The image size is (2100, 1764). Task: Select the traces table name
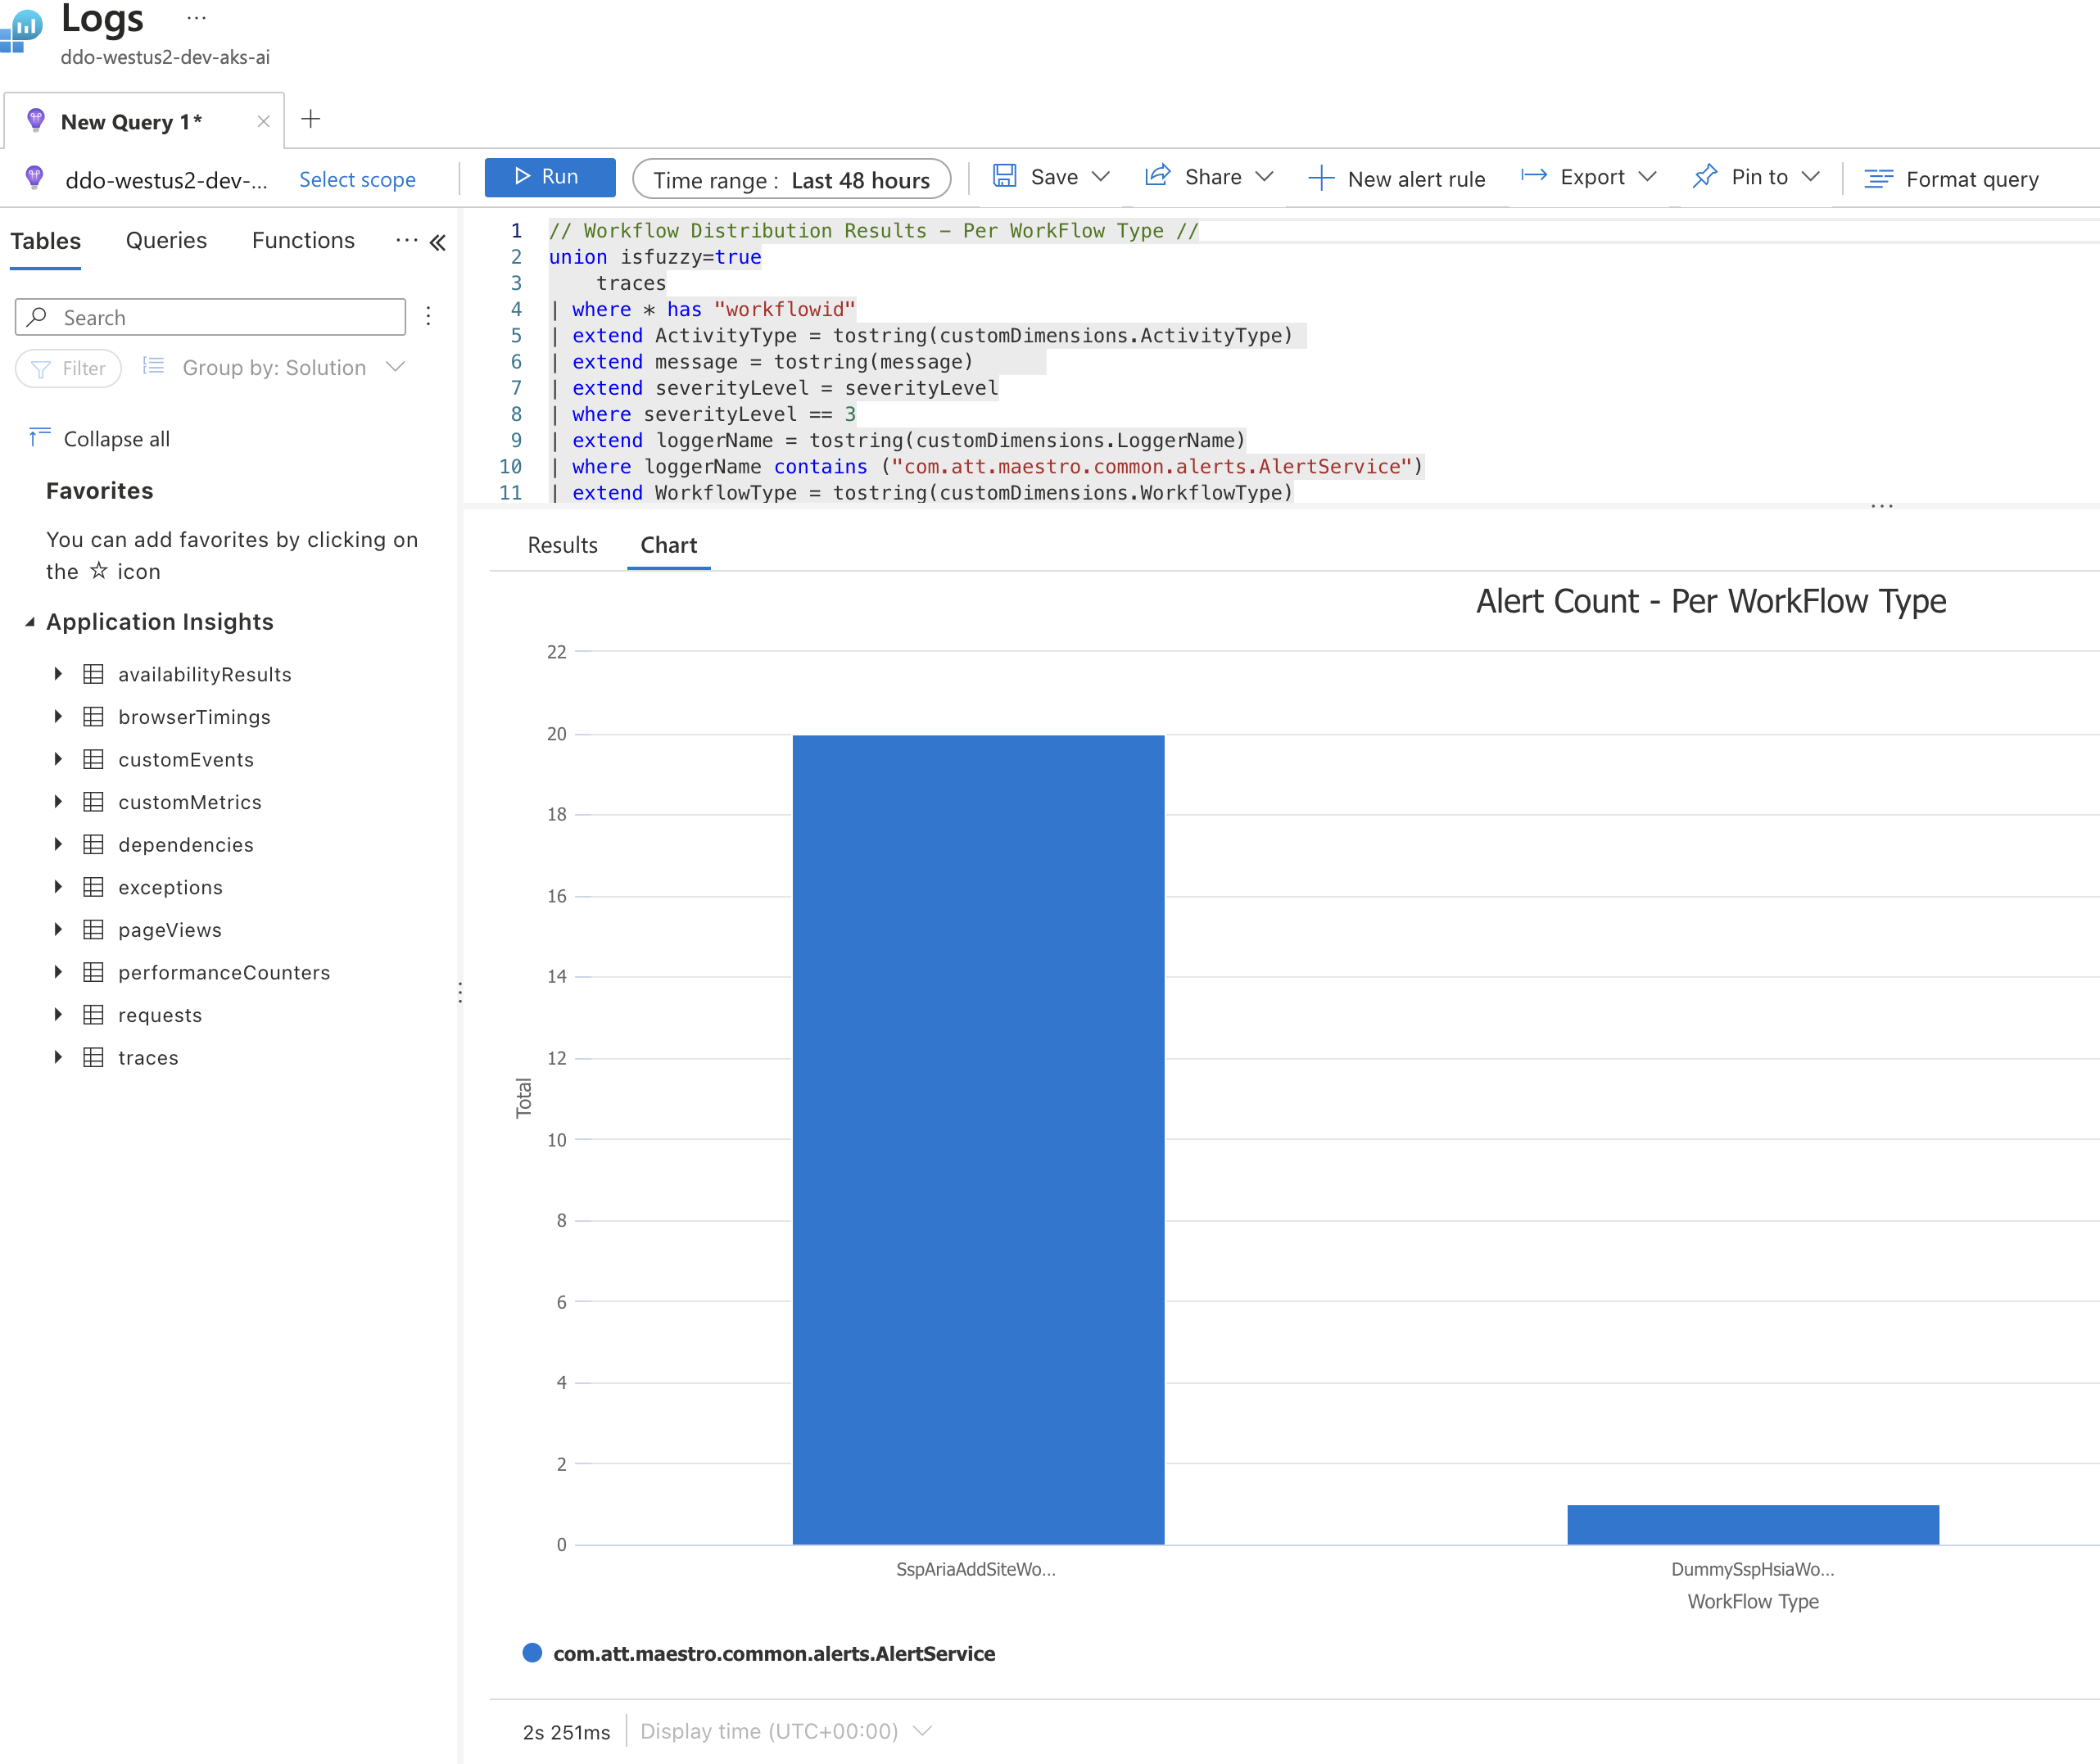(x=148, y=1058)
